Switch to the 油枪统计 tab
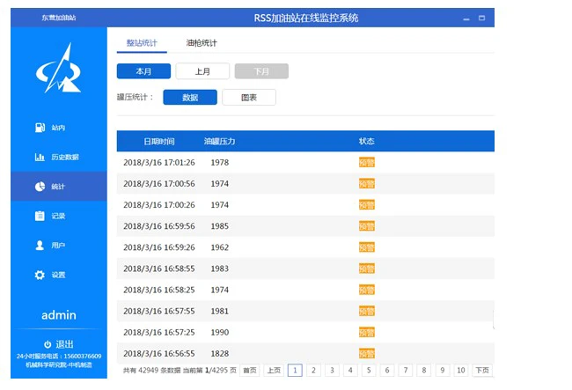 point(202,43)
